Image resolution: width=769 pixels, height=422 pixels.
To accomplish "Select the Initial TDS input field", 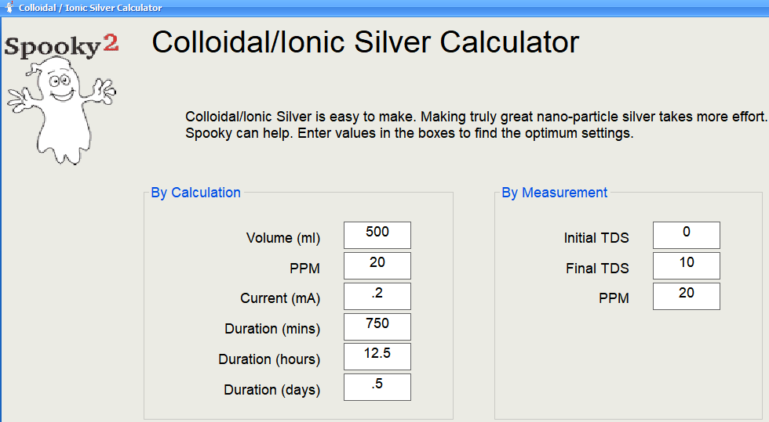I will pos(686,236).
